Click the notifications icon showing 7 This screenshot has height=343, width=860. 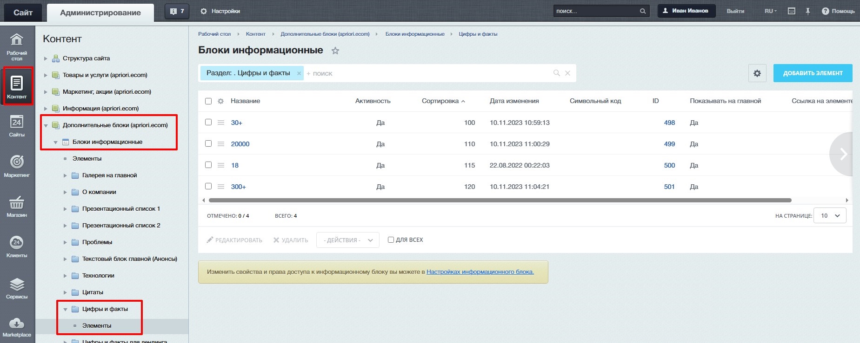pos(177,11)
